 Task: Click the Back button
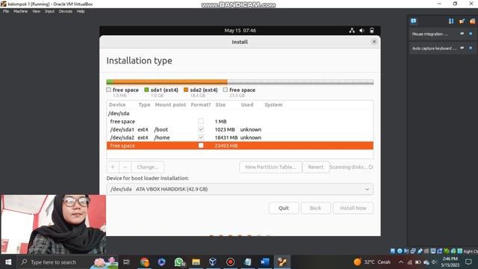(x=315, y=208)
